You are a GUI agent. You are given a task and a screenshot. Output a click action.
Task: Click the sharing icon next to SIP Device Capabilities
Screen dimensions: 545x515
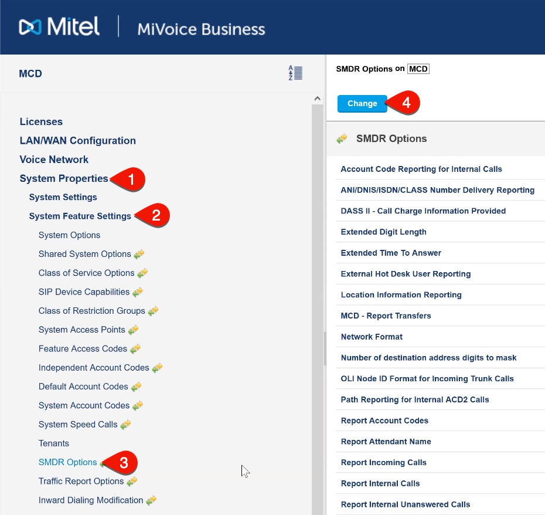click(138, 292)
